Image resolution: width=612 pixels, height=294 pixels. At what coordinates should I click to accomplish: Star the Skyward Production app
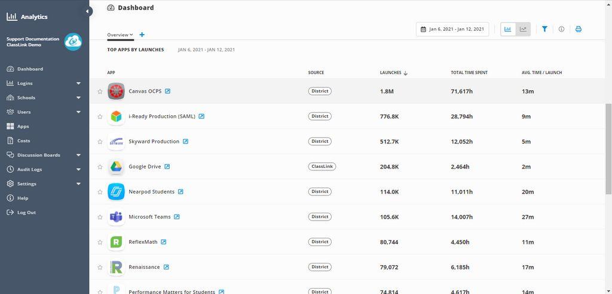click(100, 142)
